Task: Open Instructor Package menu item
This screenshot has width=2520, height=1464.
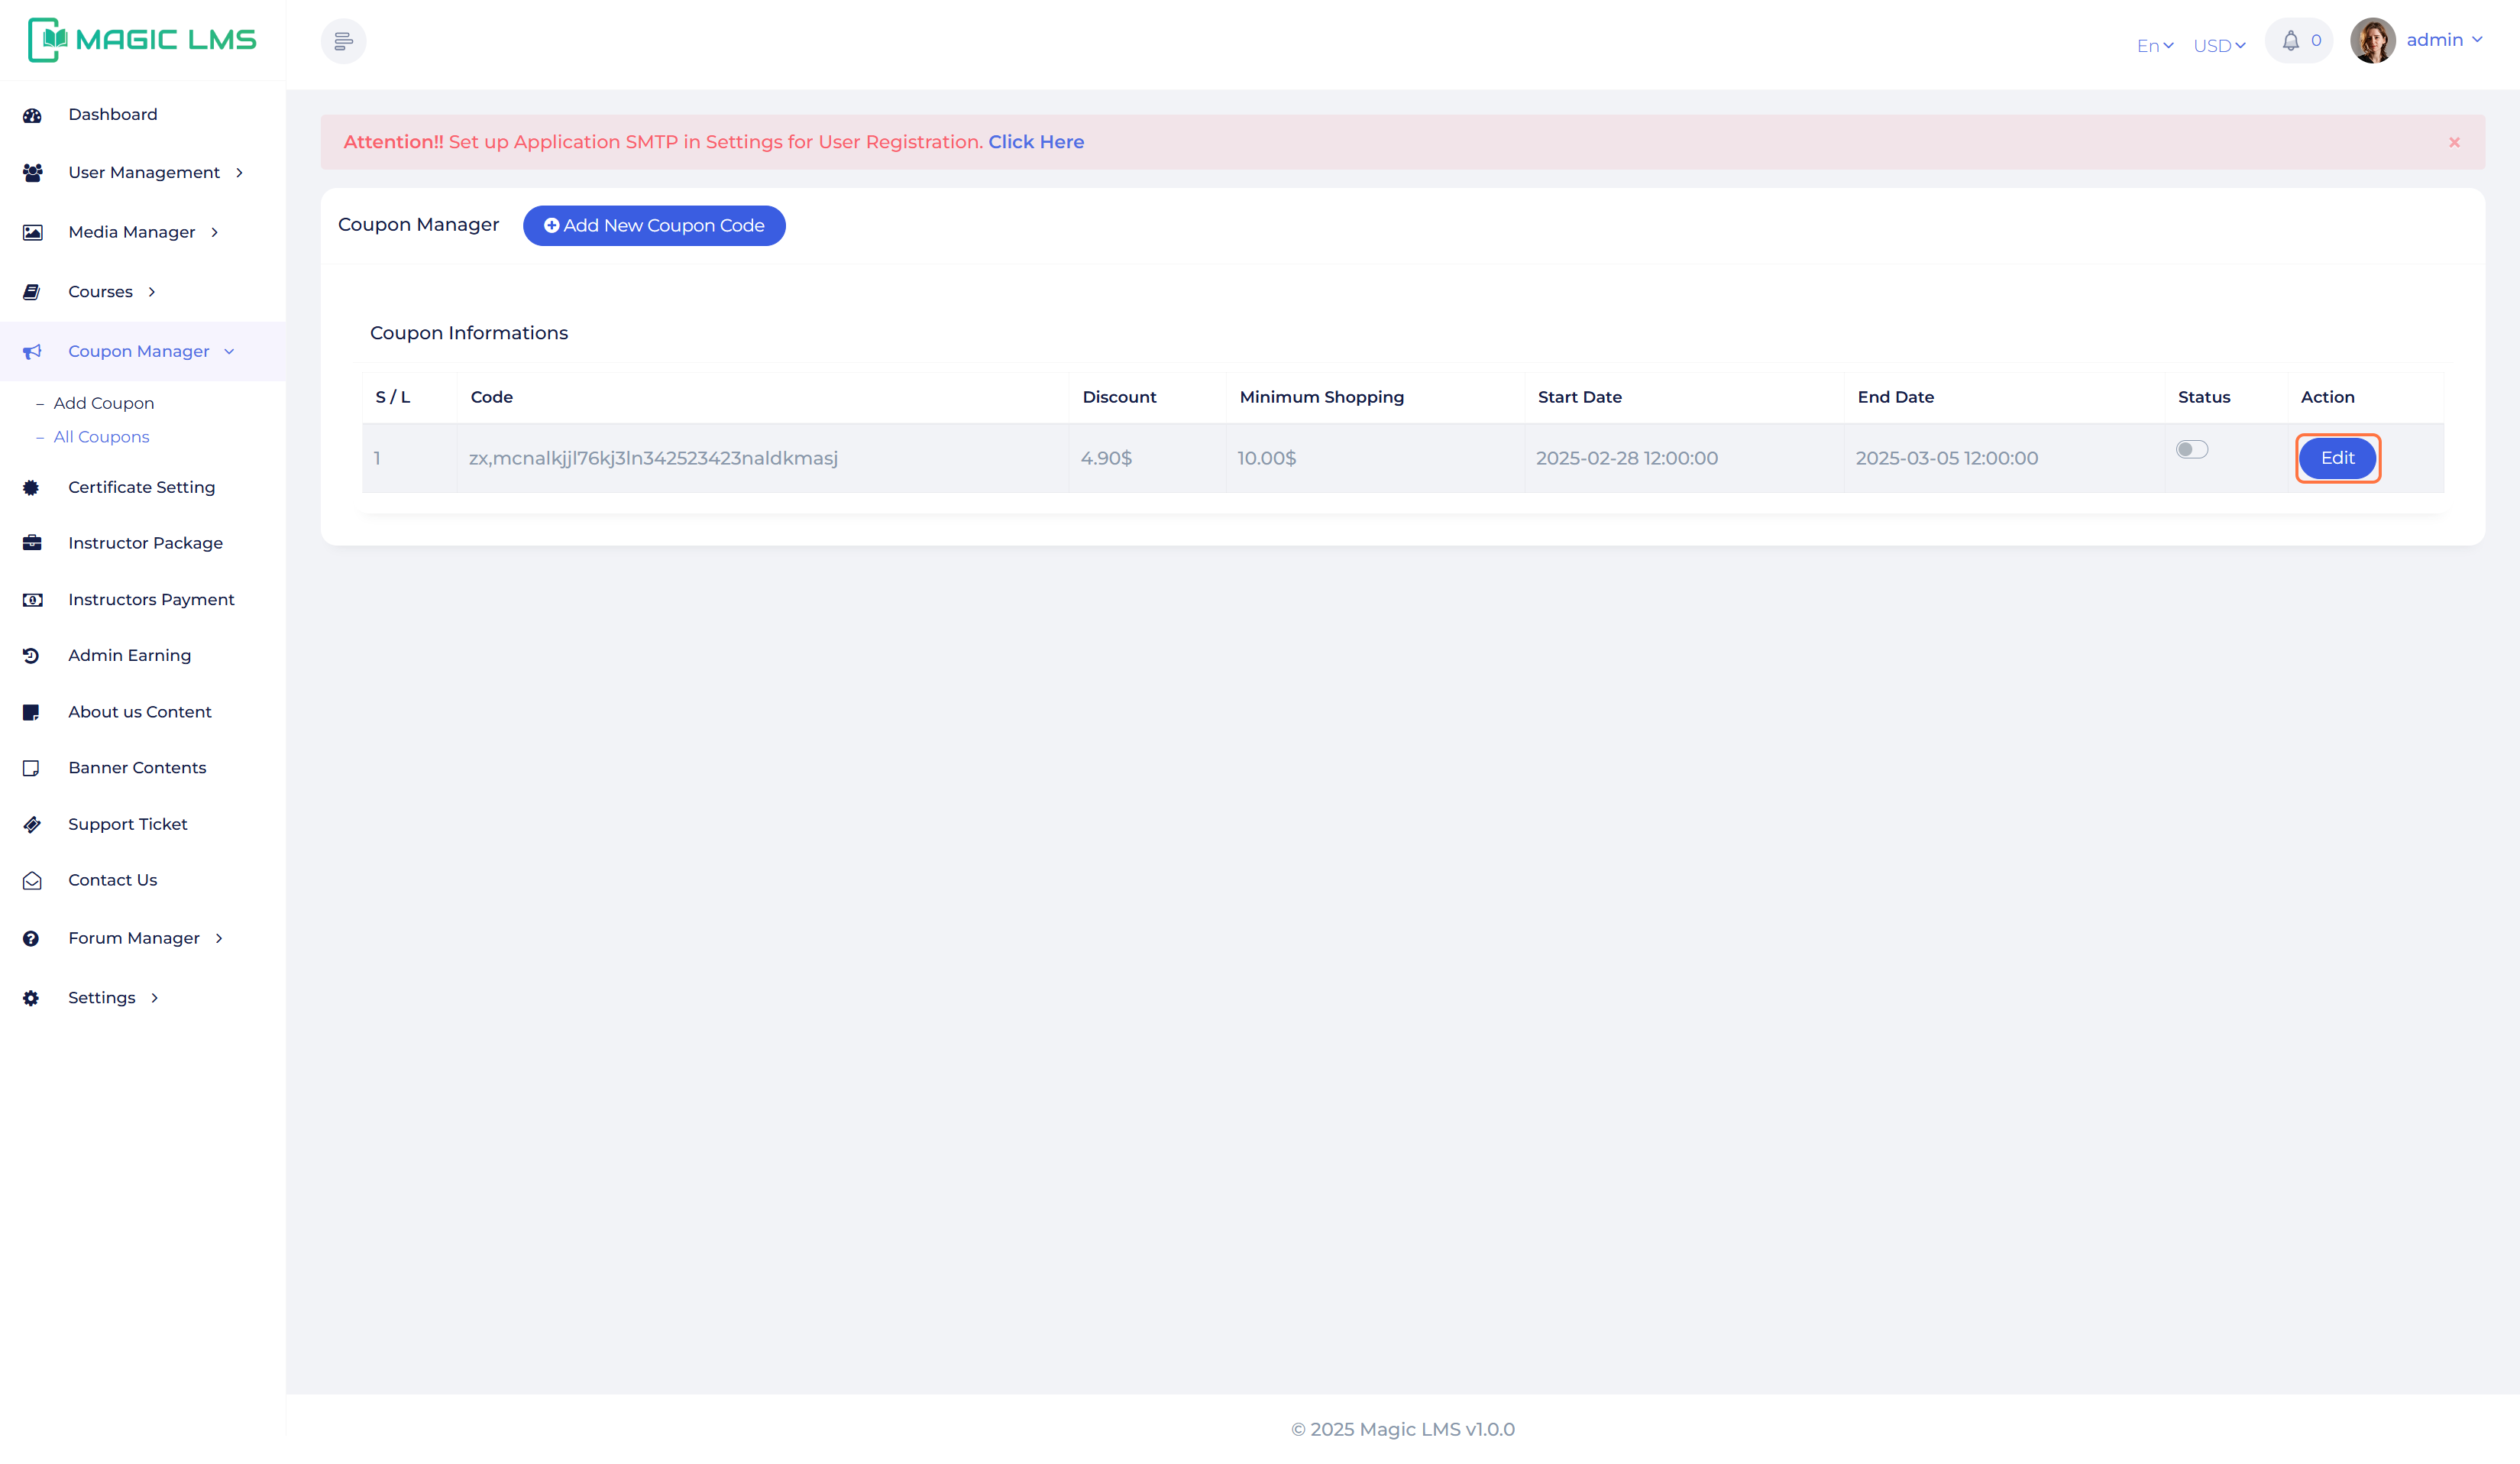Action: click(146, 543)
